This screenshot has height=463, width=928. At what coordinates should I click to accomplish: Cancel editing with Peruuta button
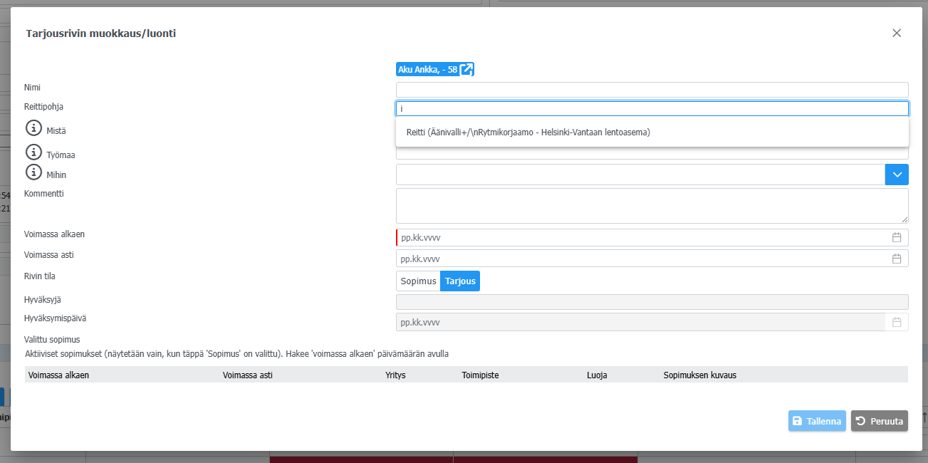[879, 421]
